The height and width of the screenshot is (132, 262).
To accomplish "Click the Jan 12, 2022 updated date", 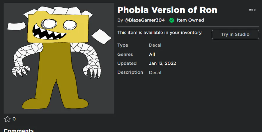I will pos(162,63).
